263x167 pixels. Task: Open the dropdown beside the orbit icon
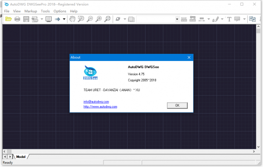pos(125,19)
